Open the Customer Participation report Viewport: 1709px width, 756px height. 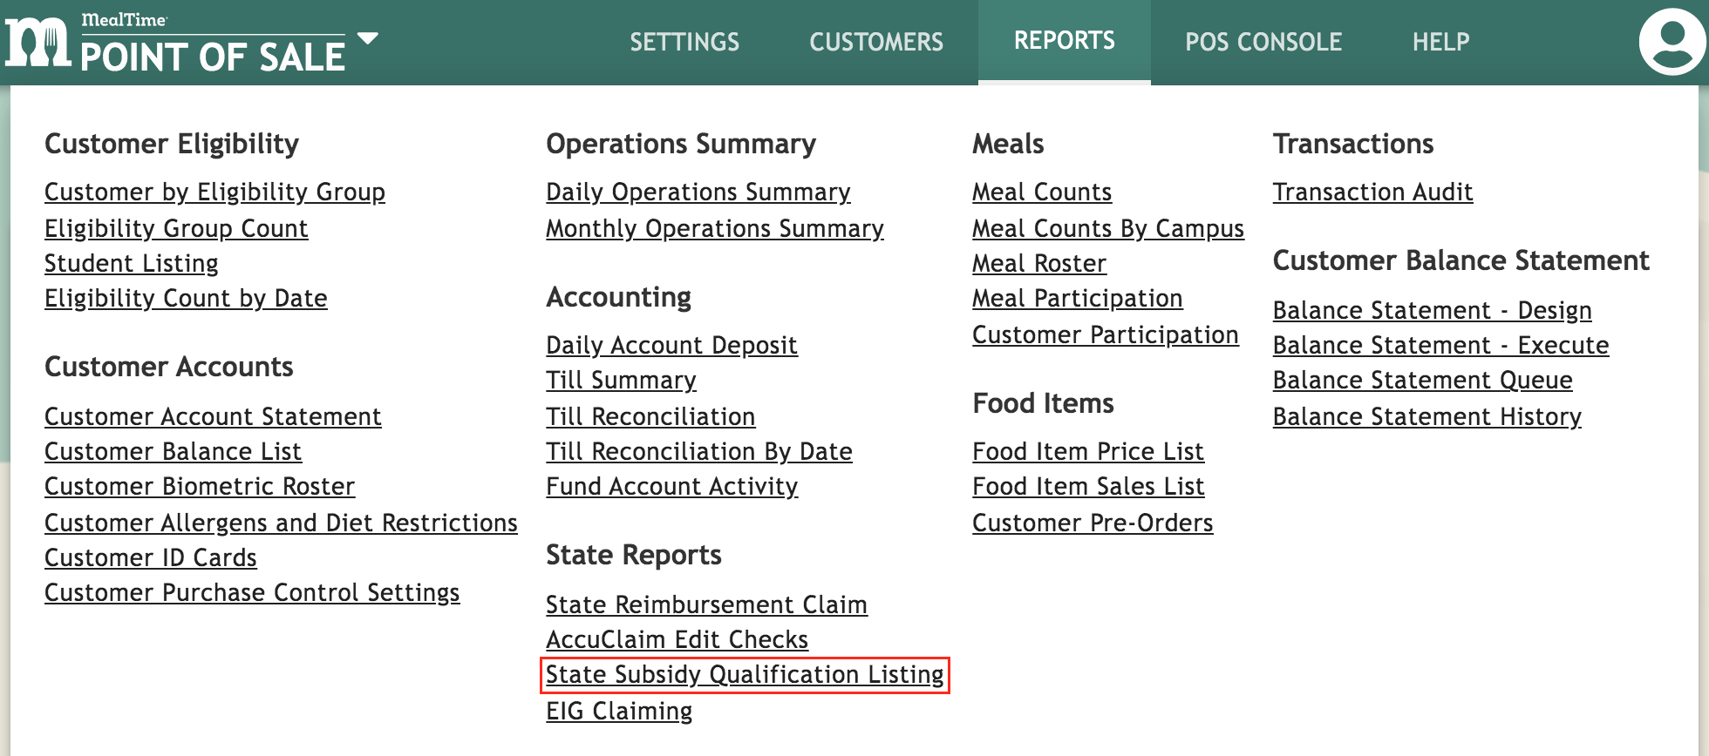coord(1106,334)
